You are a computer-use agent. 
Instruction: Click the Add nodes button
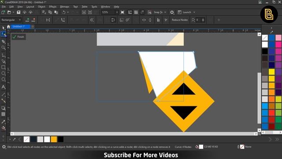click(27, 20)
